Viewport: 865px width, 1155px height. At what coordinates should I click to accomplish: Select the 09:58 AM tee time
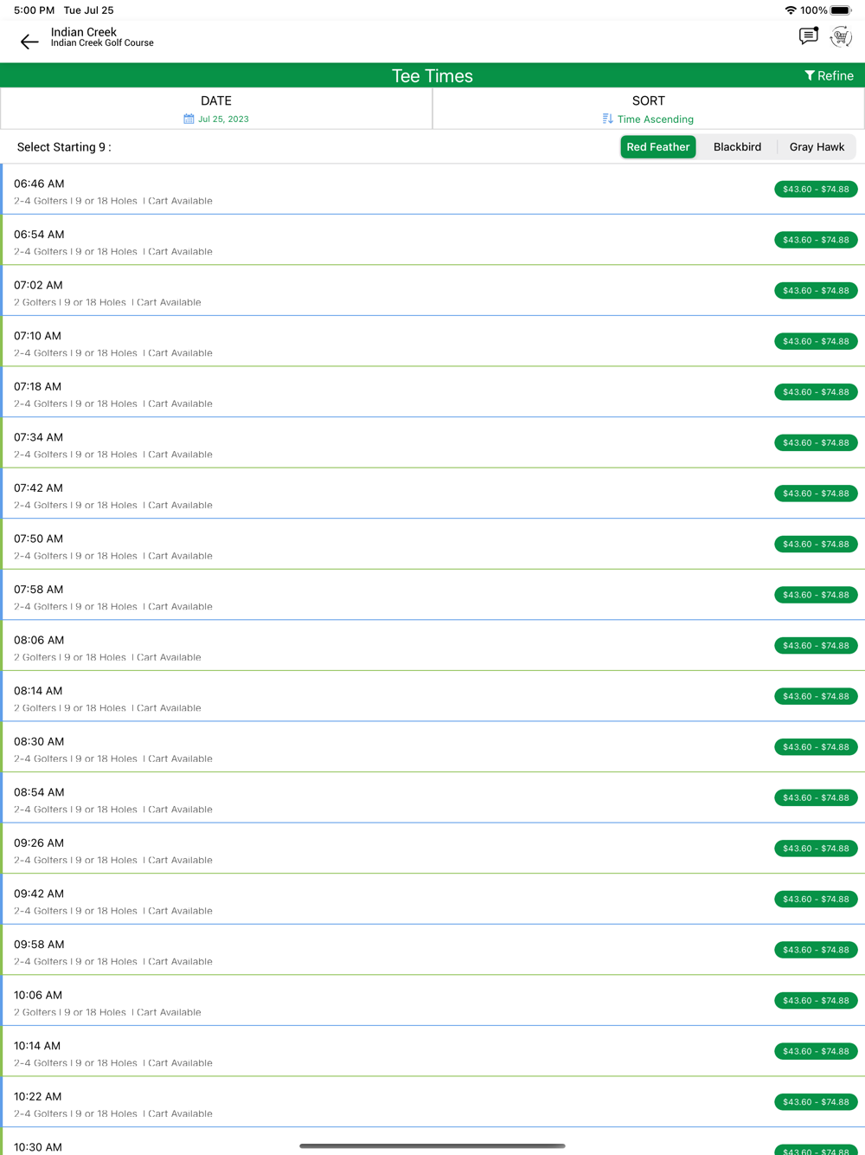[432, 950]
